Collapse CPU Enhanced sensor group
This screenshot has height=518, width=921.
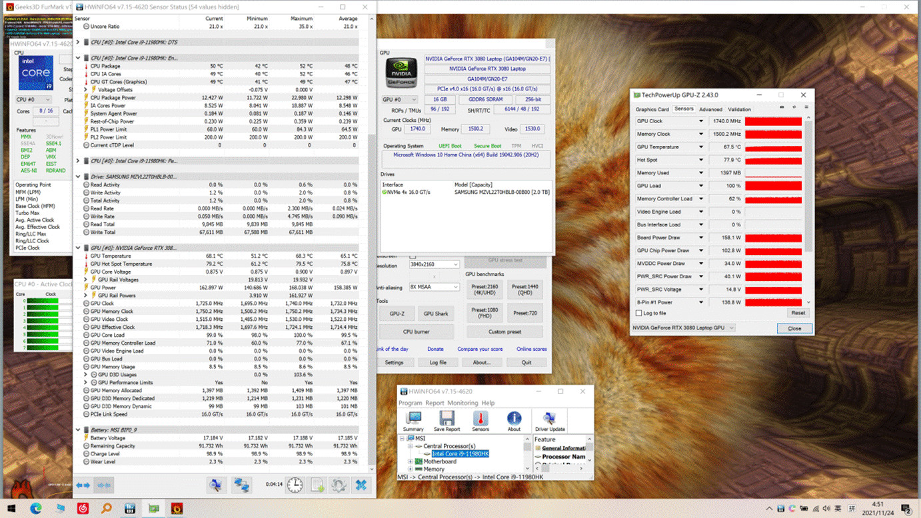click(78, 58)
